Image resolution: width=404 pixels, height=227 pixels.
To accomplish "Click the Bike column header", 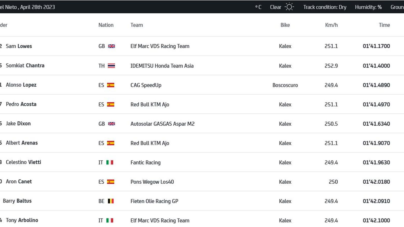I will [285, 25].
